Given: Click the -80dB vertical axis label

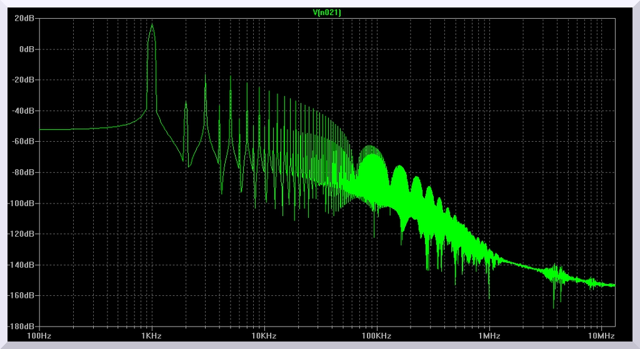Looking at the screenshot, I should click(x=22, y=172).
